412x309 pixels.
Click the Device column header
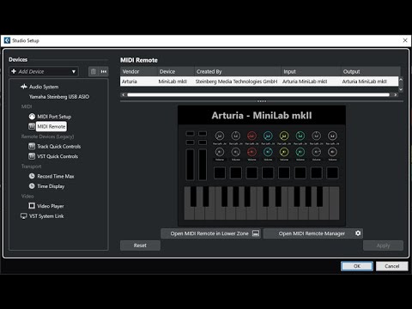(x=176, y=71)
